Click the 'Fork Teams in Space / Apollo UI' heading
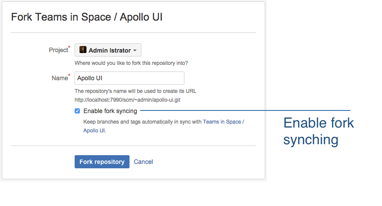This screenshot has height=206, width=382. tap(87, 17)
